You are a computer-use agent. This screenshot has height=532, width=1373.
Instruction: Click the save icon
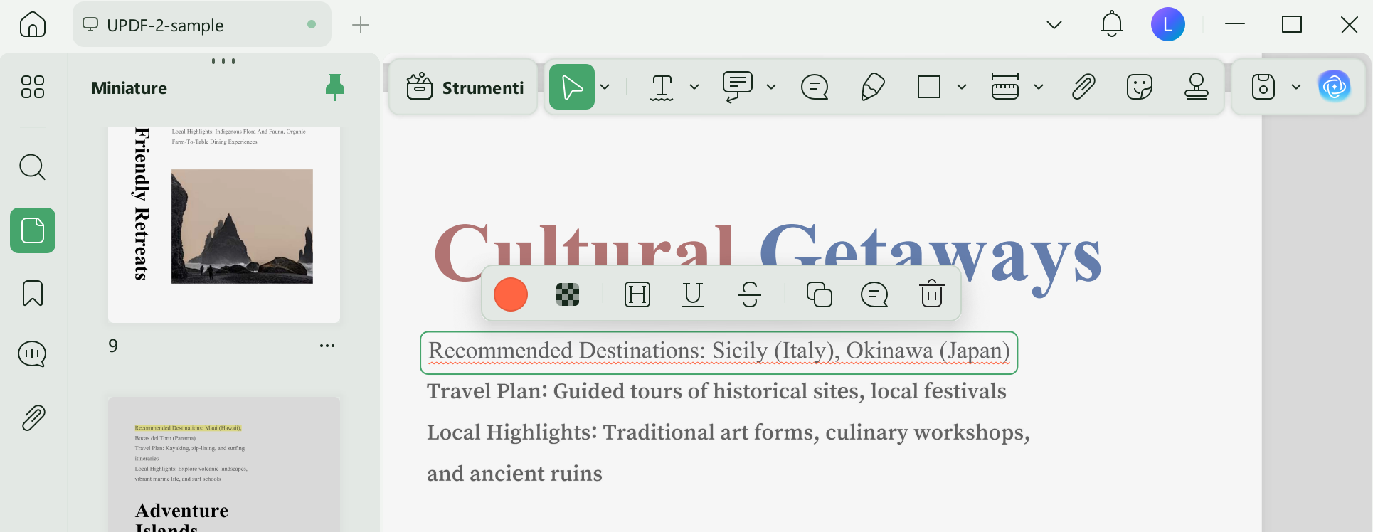[1263, 87]
